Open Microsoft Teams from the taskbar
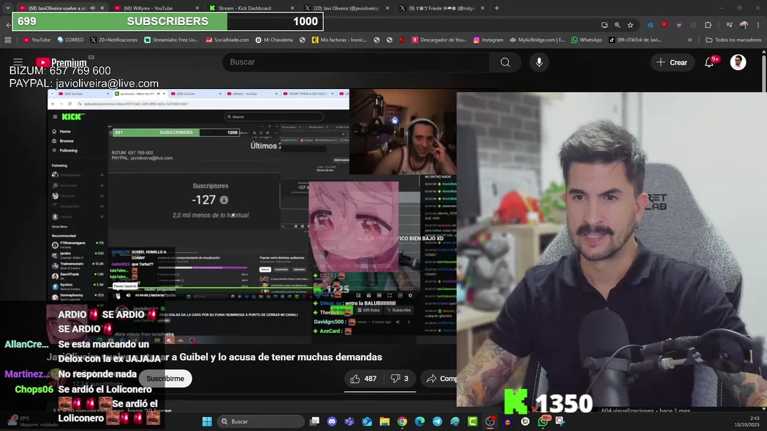The image size is (767, 431). tap(349, 421)
